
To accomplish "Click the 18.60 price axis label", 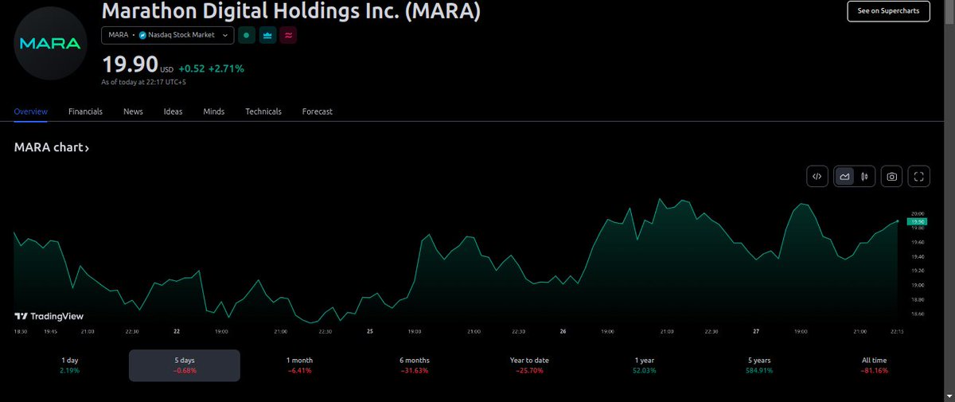I will coord(918,314).
